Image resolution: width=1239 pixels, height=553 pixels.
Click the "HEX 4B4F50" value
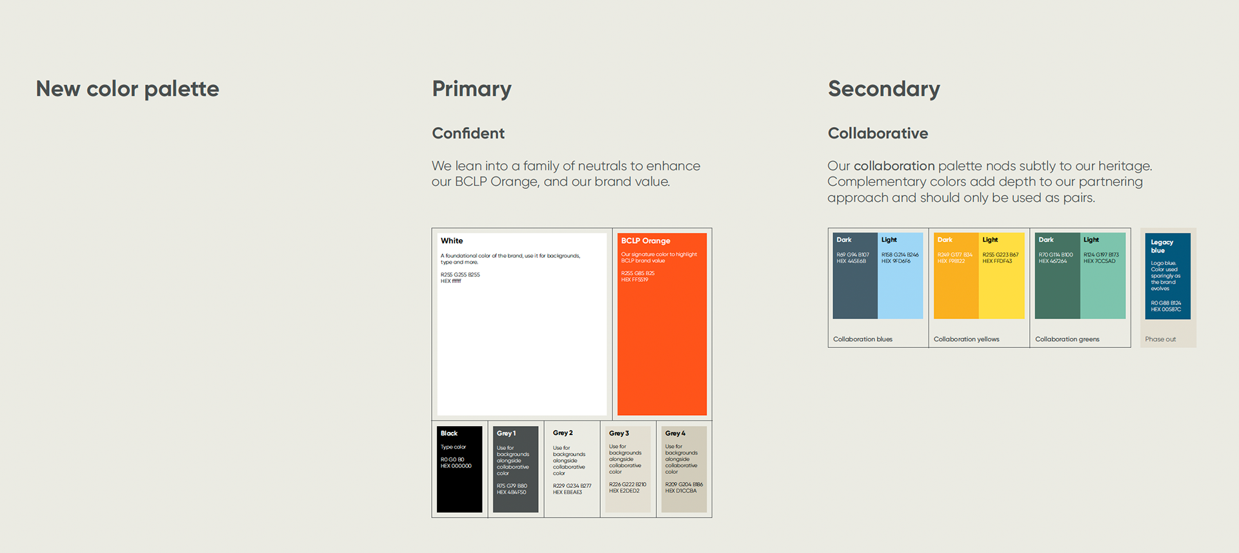pyautogui.click(x=512, y=492)
